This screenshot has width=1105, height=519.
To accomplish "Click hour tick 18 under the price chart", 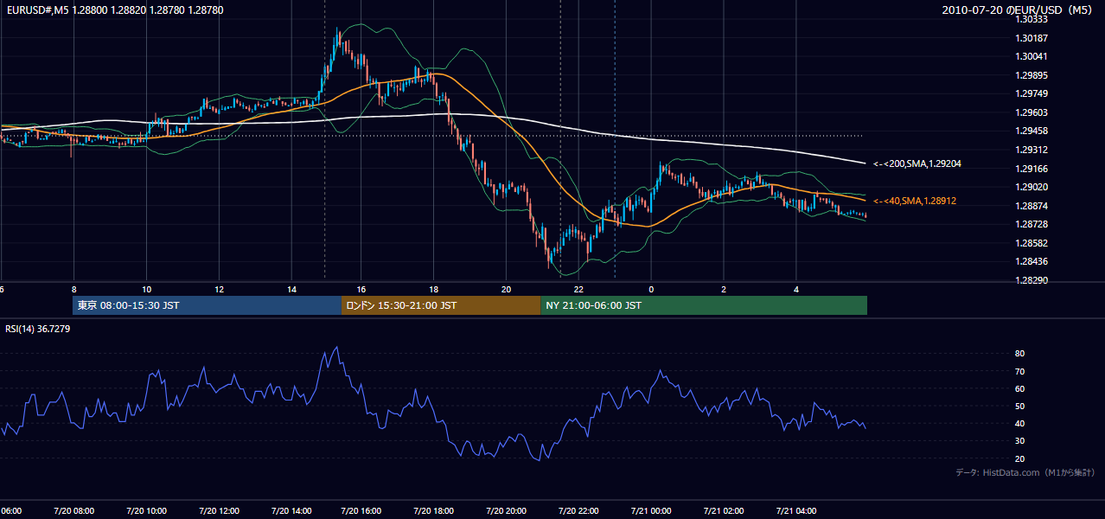I will [x=434, y=289].
